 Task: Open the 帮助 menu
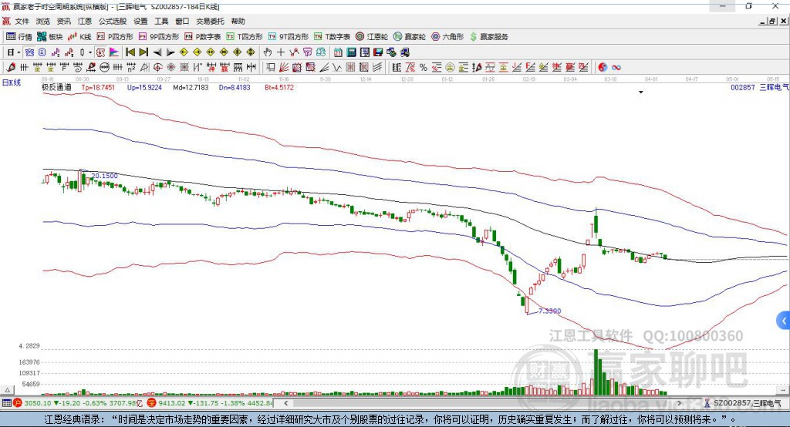click(238, 21)
